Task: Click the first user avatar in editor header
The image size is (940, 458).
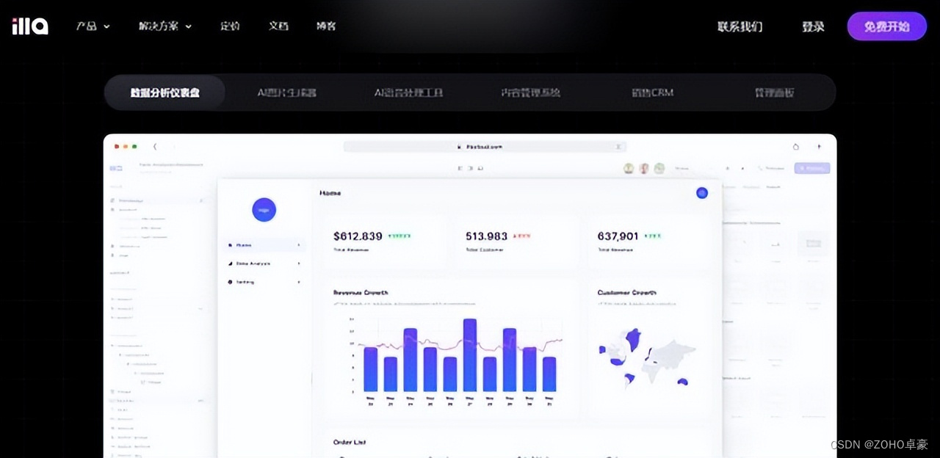Action: 629,168
